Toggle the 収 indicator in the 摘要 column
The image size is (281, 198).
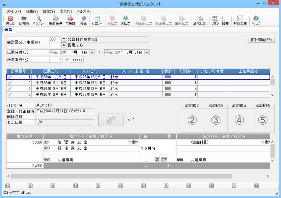coord(158,160)
